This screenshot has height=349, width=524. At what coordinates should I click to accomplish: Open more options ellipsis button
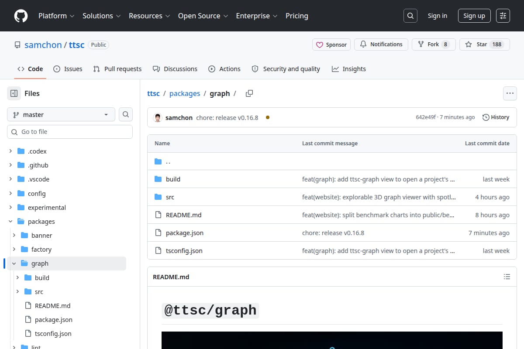point(510,93)
